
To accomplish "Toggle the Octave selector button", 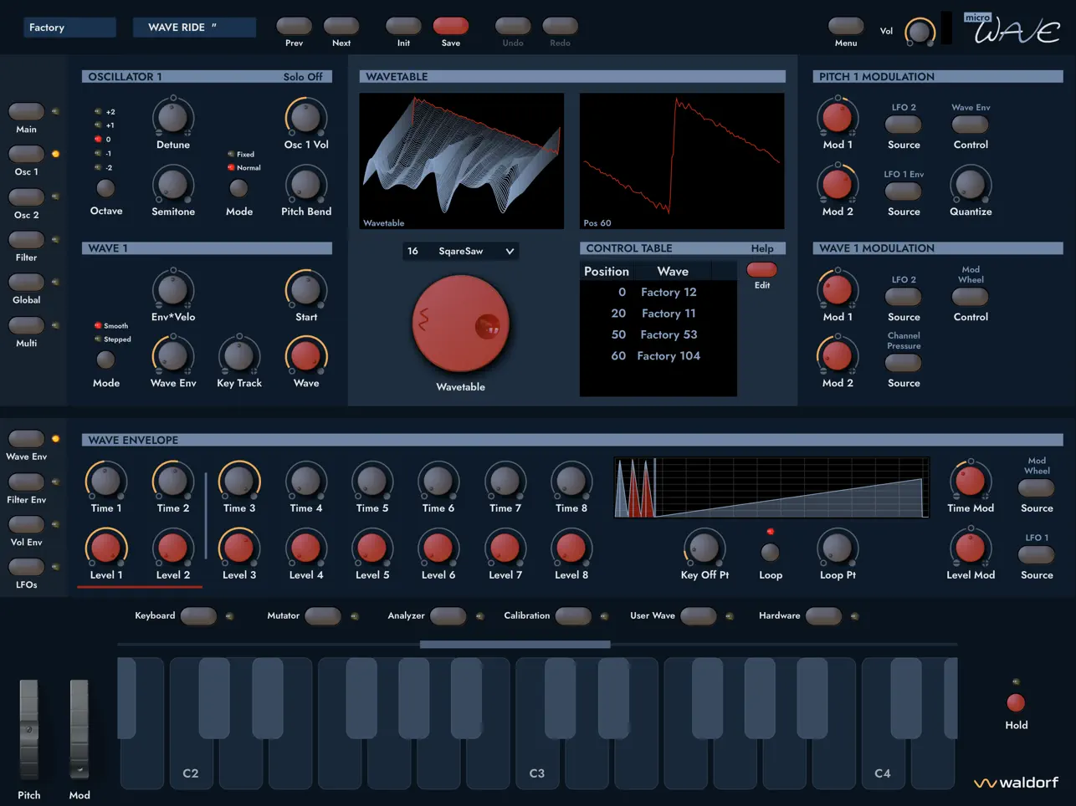I will (x=105, y=189).
